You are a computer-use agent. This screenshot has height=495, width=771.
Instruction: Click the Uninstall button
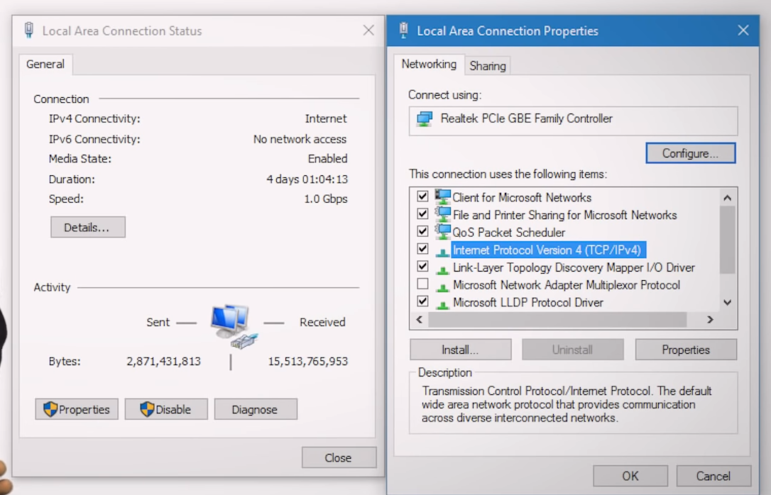[572, 350]
